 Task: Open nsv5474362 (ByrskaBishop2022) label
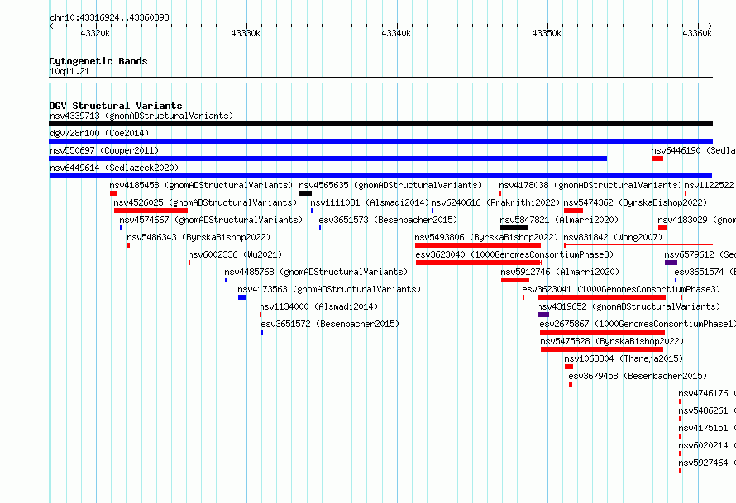click(635, 202)
